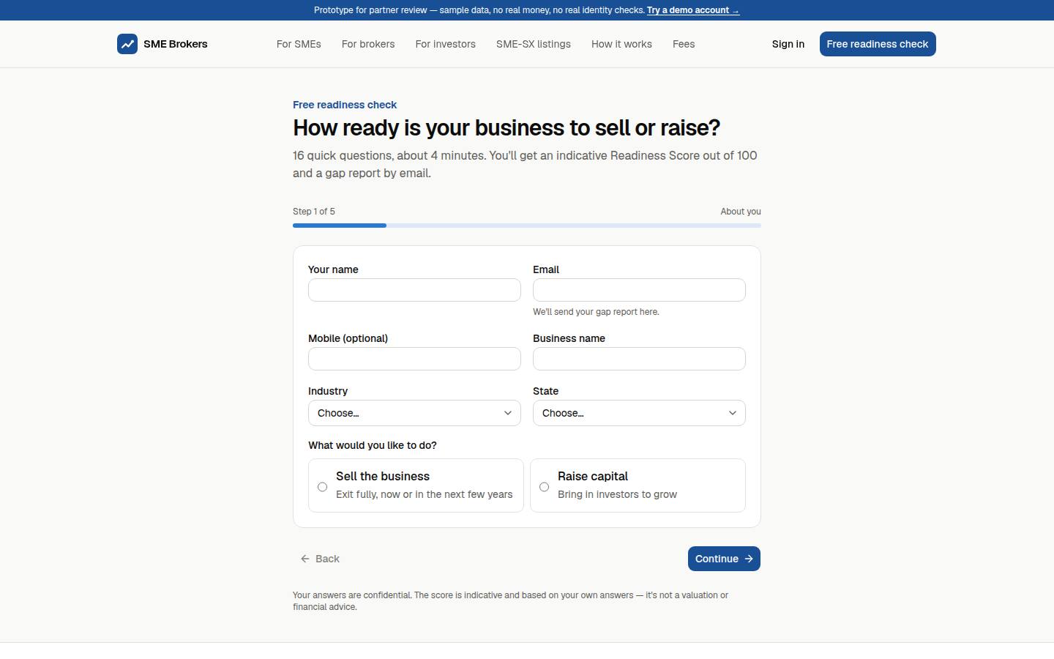The height and width of the screenshot is (659, 1054).
Task: Open the For brokers nav item
Action: [368, 44]
